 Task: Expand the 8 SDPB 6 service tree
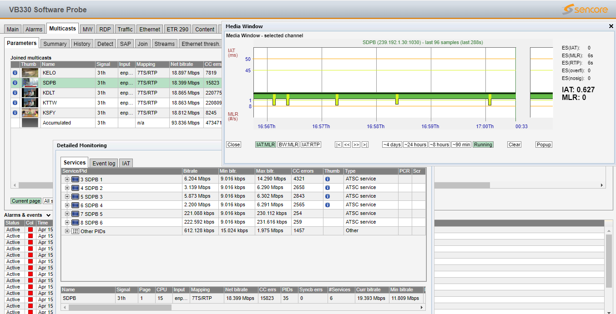(67, 222)
